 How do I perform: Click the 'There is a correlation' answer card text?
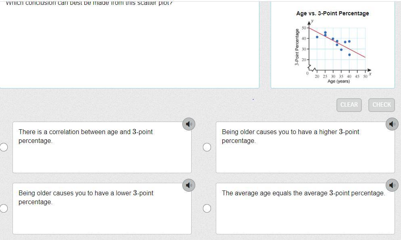point(86,136)
